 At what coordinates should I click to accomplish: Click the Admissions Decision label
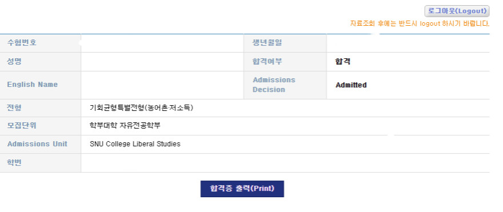pyautogui.click(x=274, y=85)
